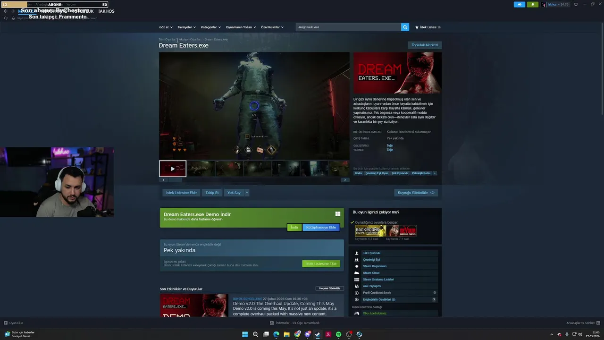The width and height of the screenshot is (604, 340).
Task: Open the iakhos account menu
Action: pos(556,4)
